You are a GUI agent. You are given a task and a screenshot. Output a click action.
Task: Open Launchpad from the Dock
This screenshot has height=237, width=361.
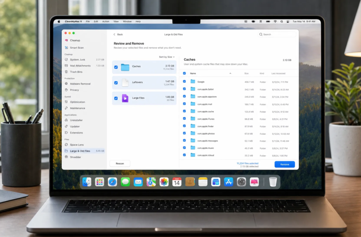point(100,182)
